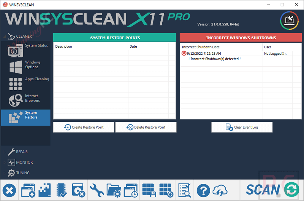Click the broom icon next to CLEANER

11,36
